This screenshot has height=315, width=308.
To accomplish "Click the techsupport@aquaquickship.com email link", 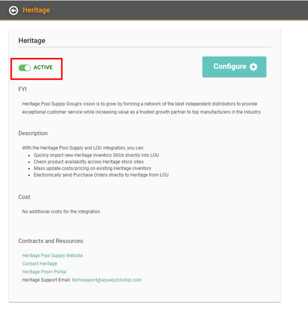I will (107, 280).
